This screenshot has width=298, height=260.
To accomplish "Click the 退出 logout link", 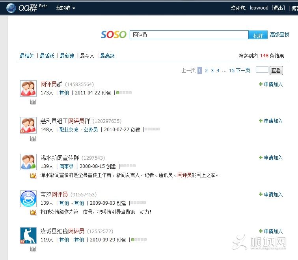I will pyautogui.click(x=278, y=8).
